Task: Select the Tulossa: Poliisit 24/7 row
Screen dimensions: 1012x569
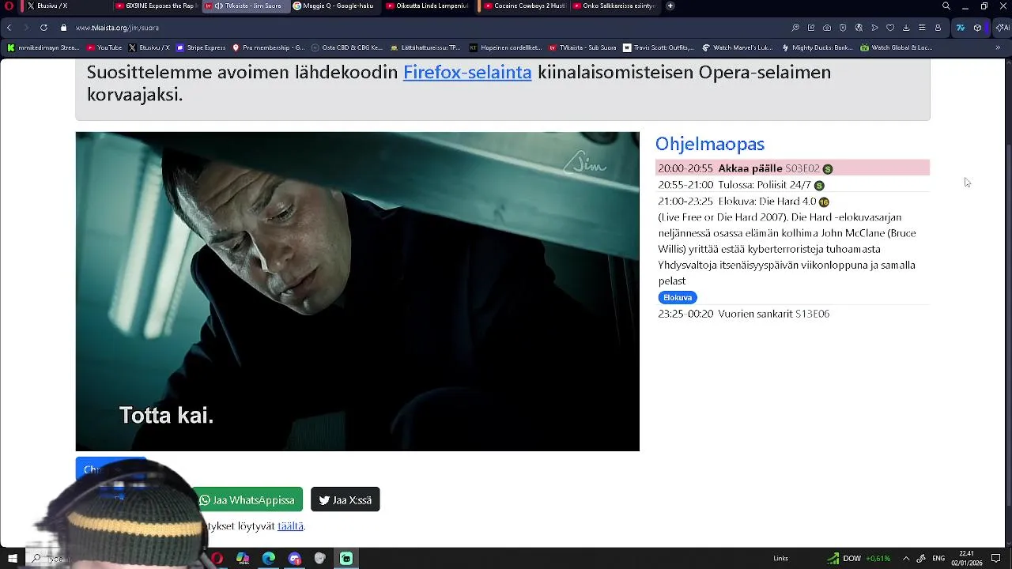Action: (792, 185)
